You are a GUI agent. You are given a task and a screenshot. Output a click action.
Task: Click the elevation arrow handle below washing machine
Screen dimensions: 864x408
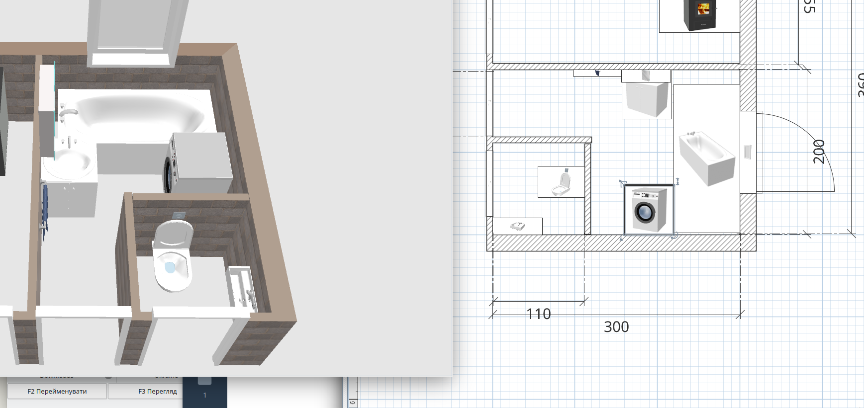point(621,239)
